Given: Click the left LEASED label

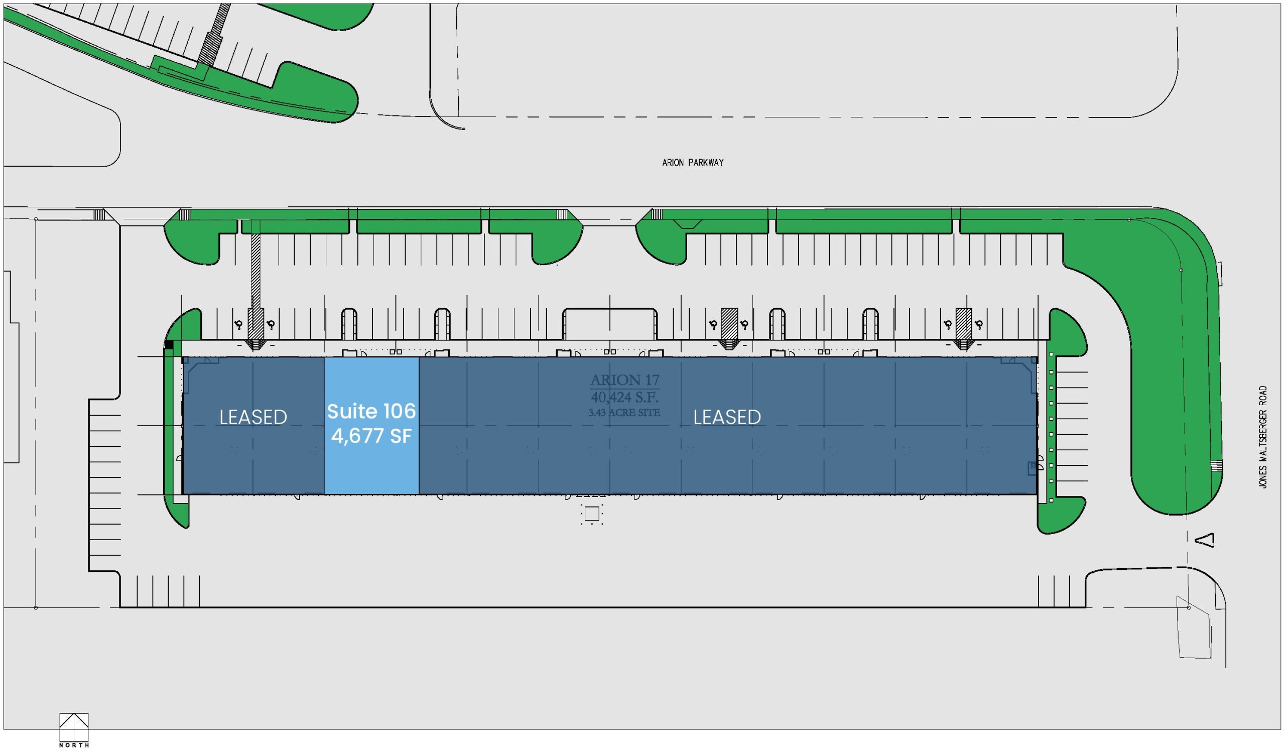Looking at the screenshot, I should [253, 417].
